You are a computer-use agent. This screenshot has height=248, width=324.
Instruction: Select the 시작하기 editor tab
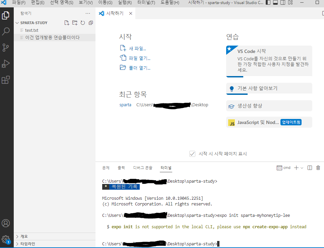tap(115, 13)
